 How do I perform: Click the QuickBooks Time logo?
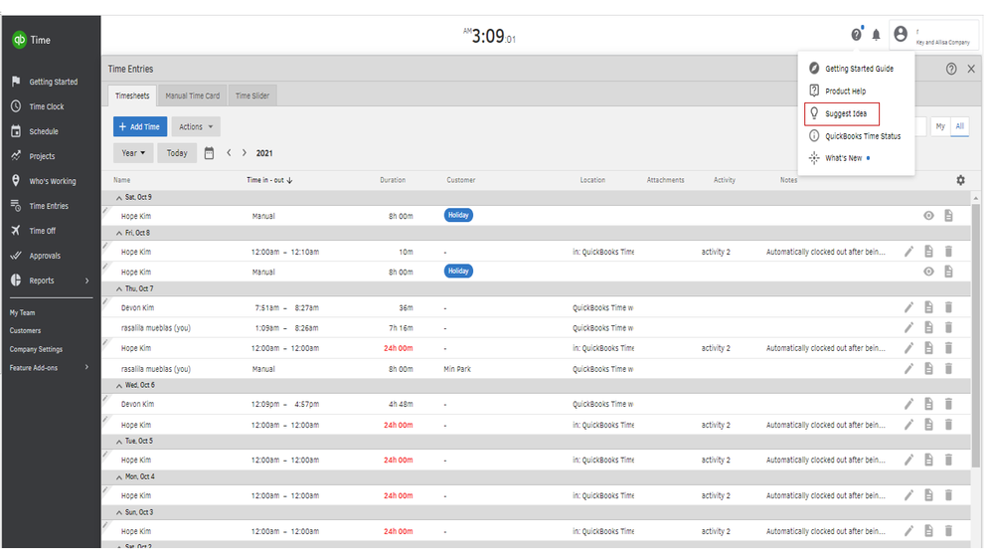coord(31,40)
